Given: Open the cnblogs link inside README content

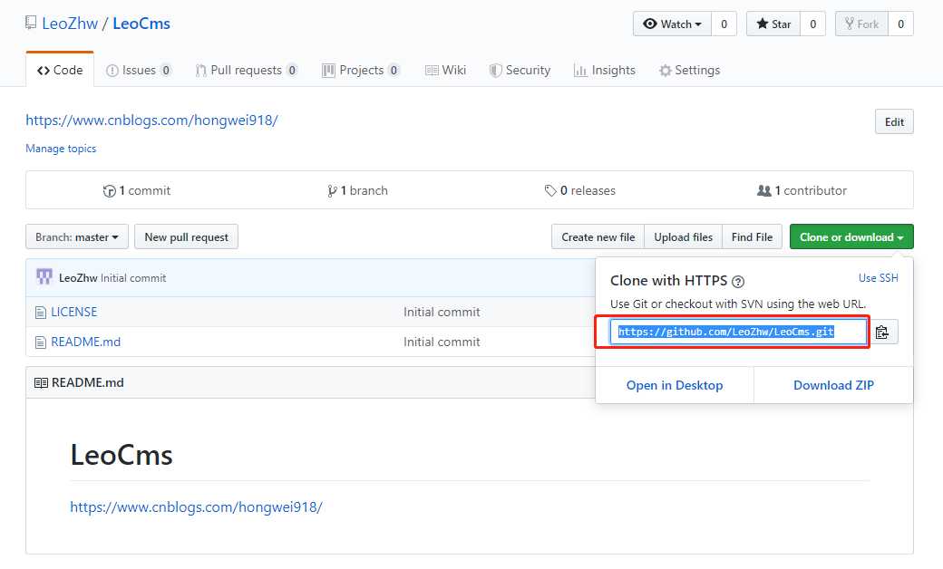Looking at the screenshot, I should [196, 507].
